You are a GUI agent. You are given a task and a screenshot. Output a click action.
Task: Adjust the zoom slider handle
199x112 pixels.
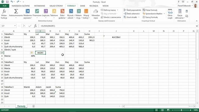coord(181,110)
